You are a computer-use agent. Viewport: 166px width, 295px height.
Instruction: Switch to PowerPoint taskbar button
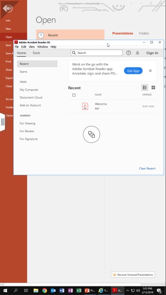pos(90,291)
